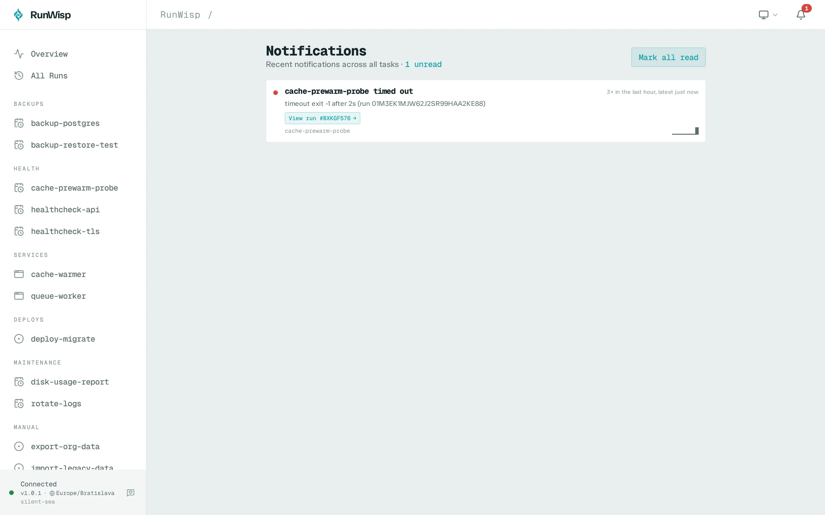Click Mark all read button
The height and width of the screenshot is (515, 825).
tap(668, 57)
